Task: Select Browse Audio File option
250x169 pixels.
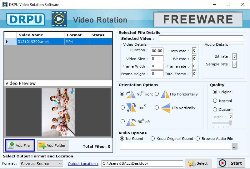Action: click(x=198, y=139)
